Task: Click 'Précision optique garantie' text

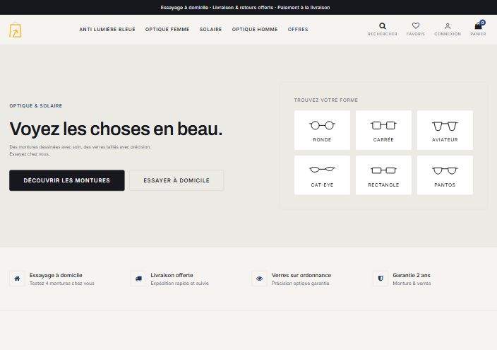Action: (301, 284)
